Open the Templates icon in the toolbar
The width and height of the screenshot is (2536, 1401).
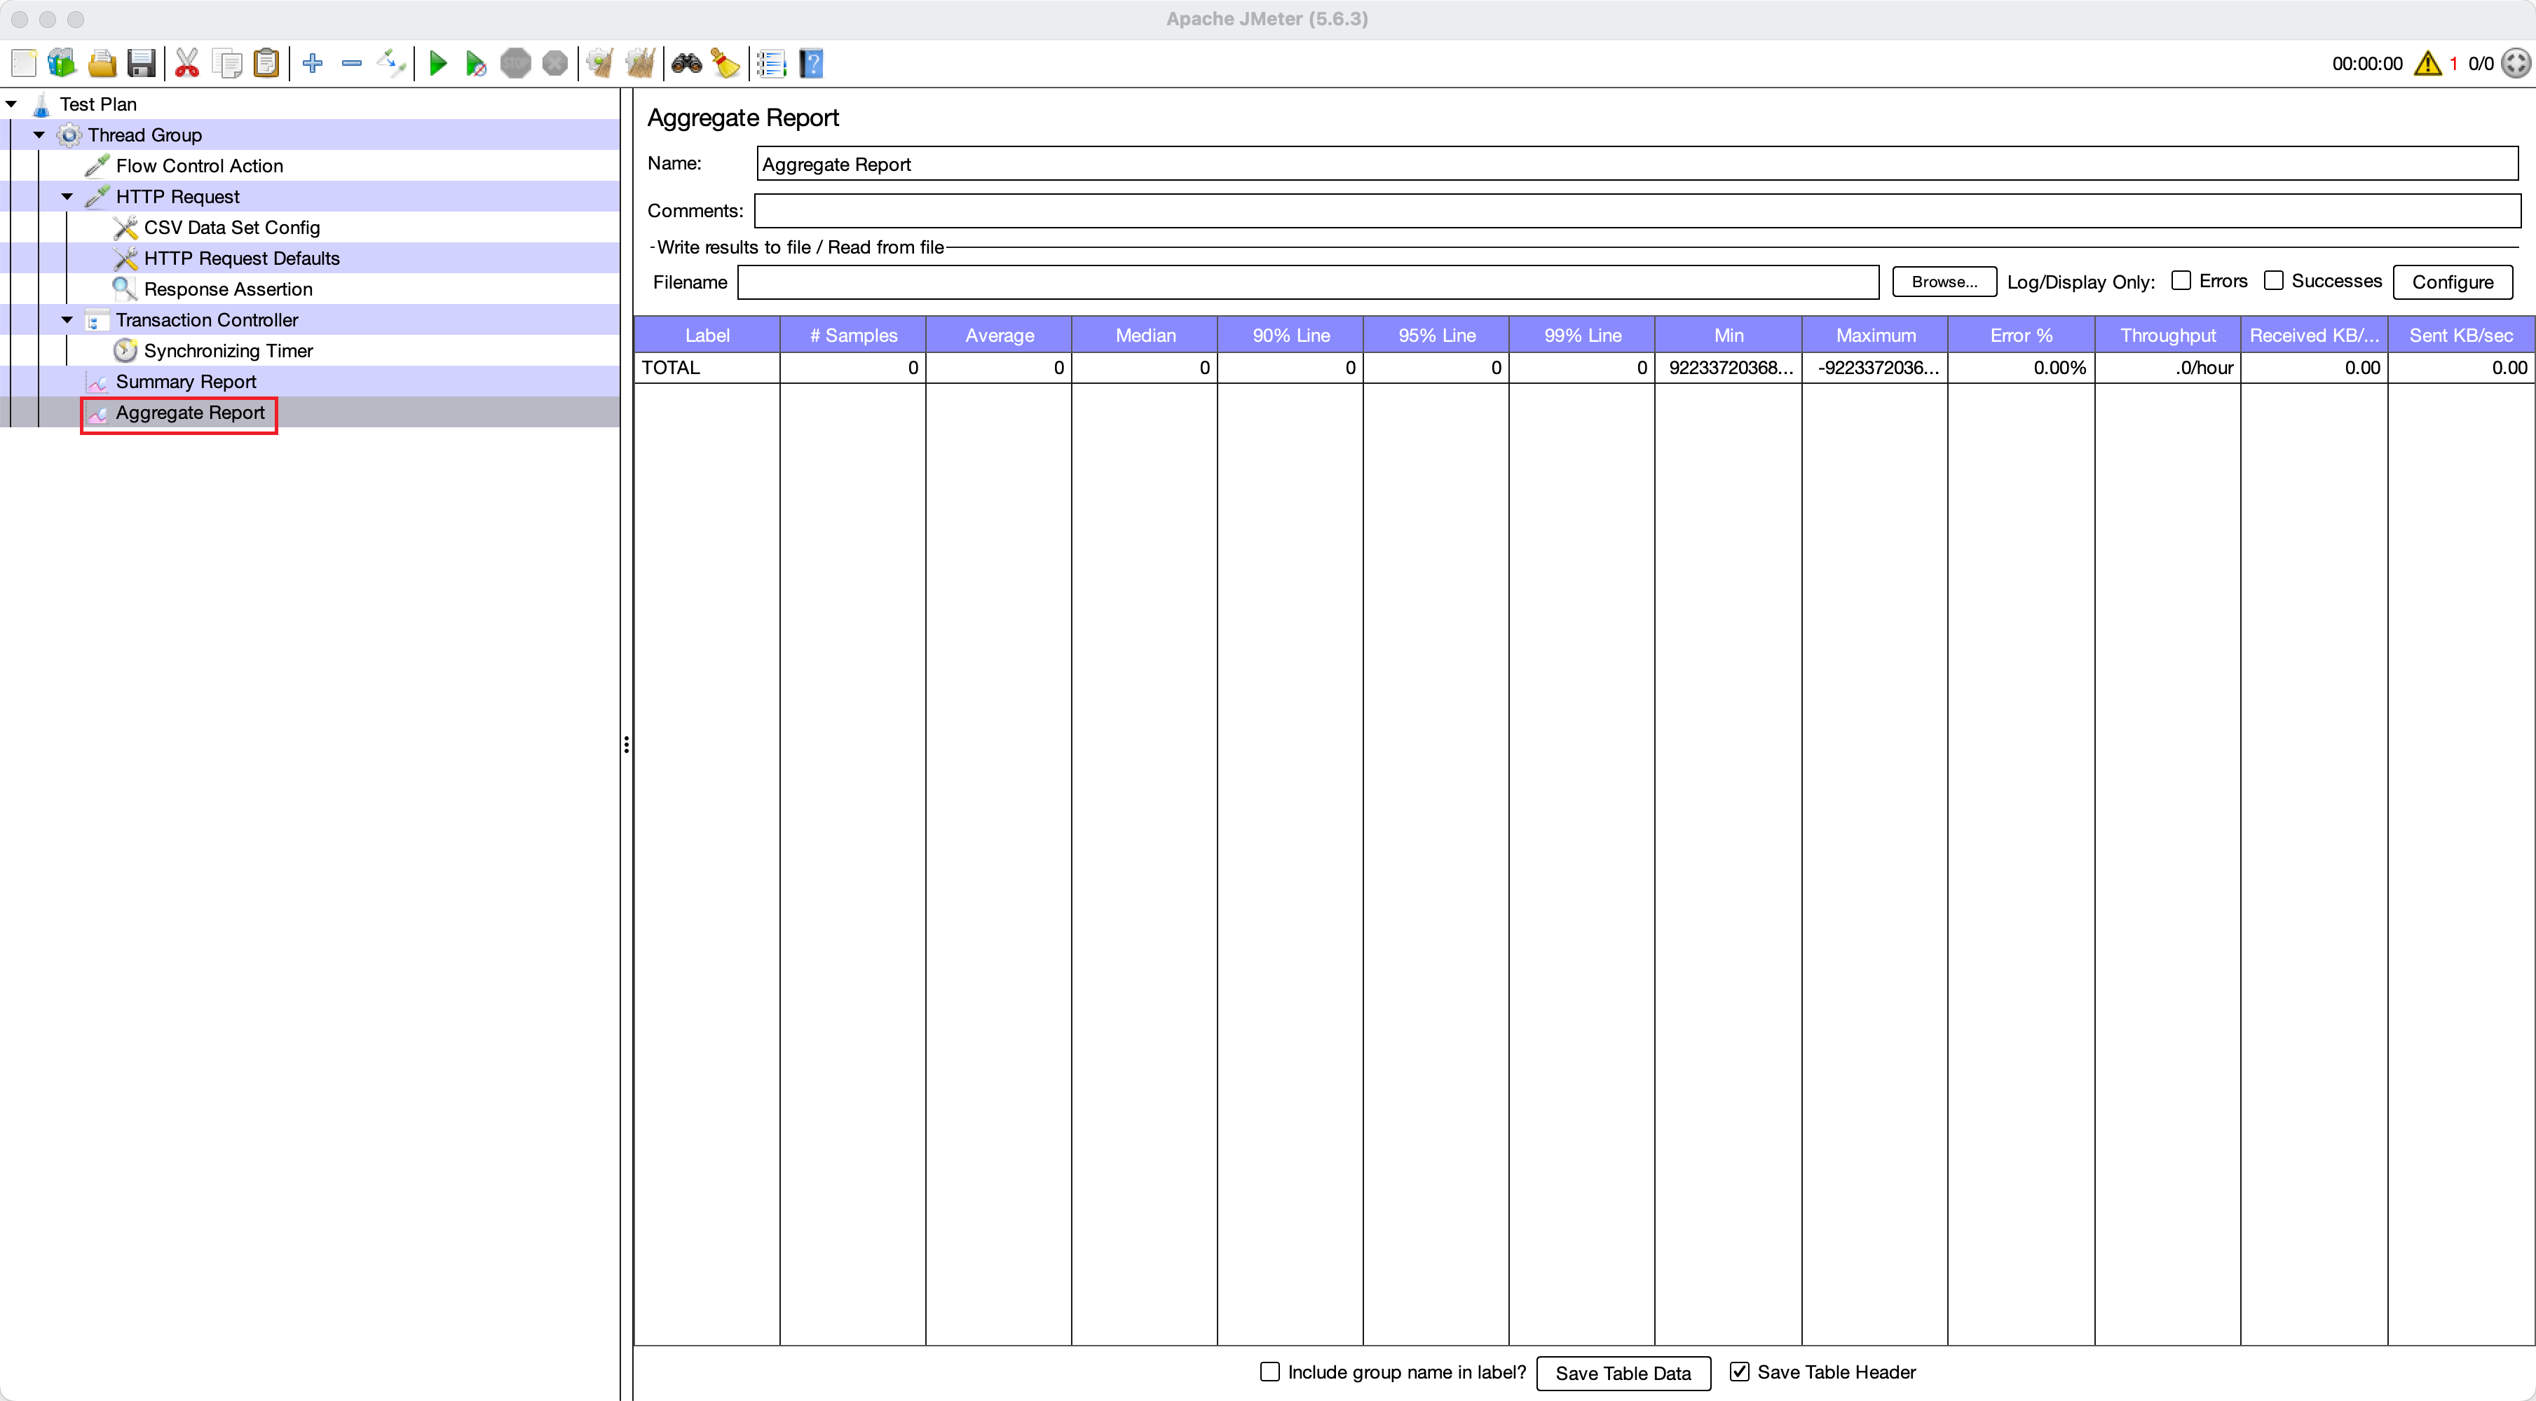[62, 64]
